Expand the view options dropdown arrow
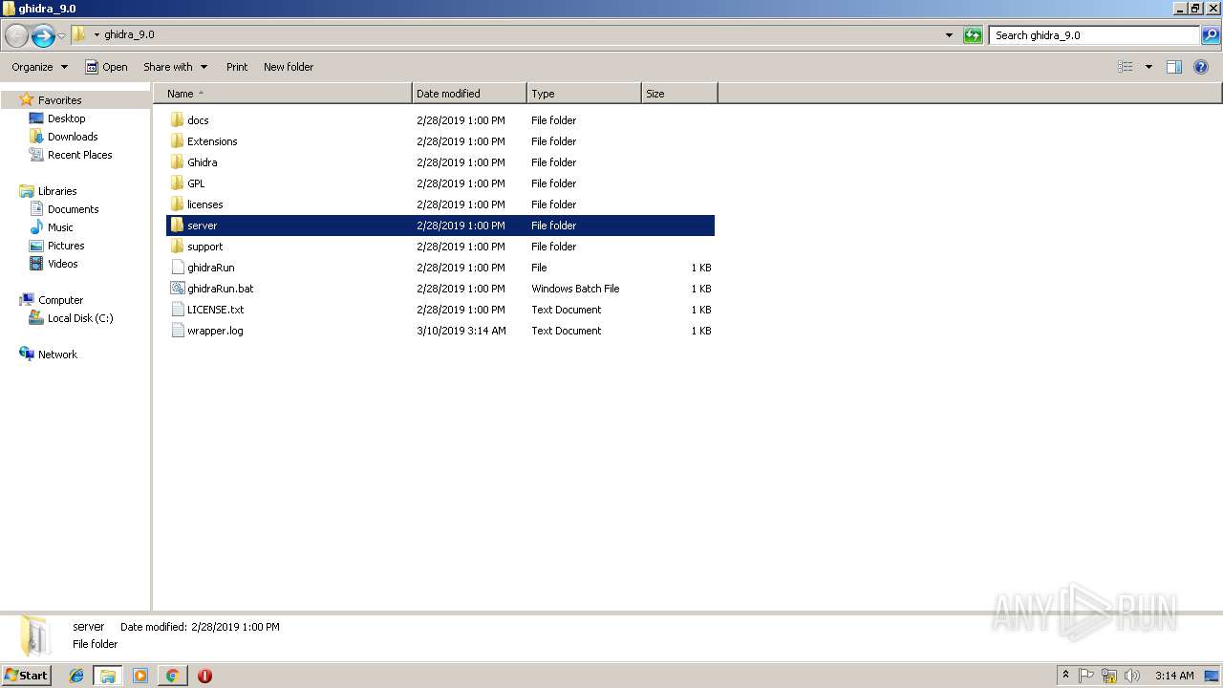Viewport: 1223px width, 688px height. pos(1148,67)
